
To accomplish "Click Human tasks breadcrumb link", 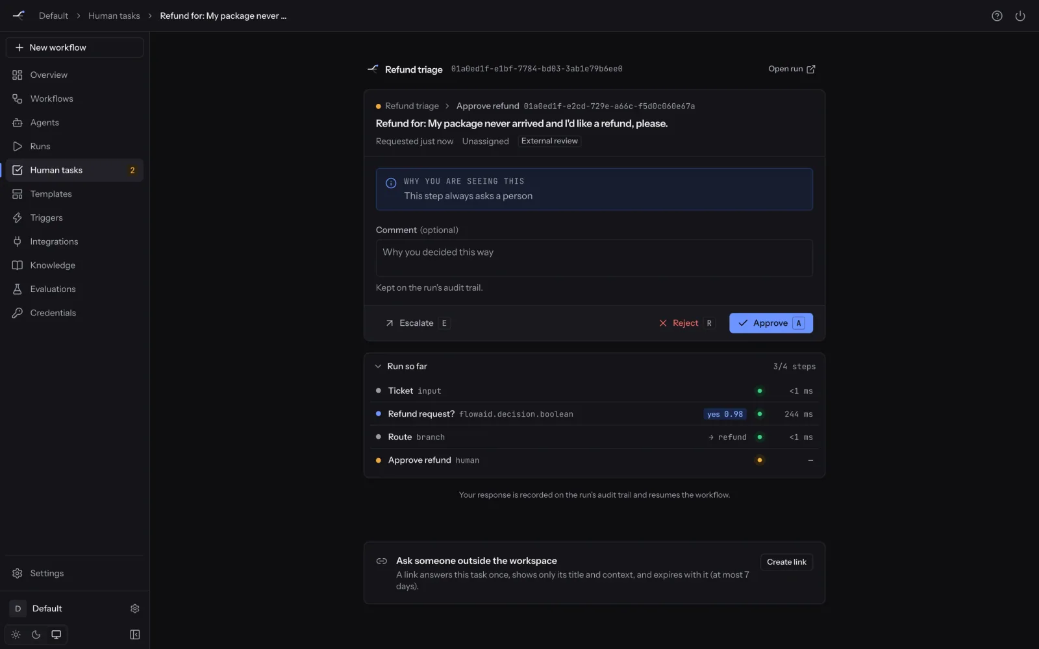I will (114, 16).
